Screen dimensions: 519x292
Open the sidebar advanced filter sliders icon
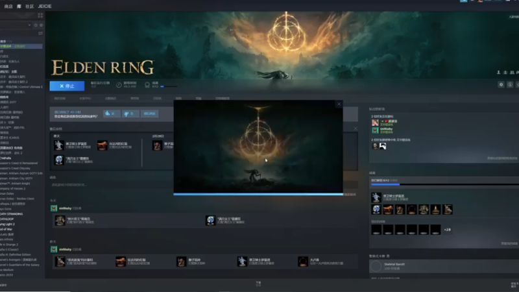(x=40, y=33)
